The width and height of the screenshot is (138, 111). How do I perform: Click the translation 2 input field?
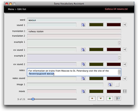[x=74, y=36]
